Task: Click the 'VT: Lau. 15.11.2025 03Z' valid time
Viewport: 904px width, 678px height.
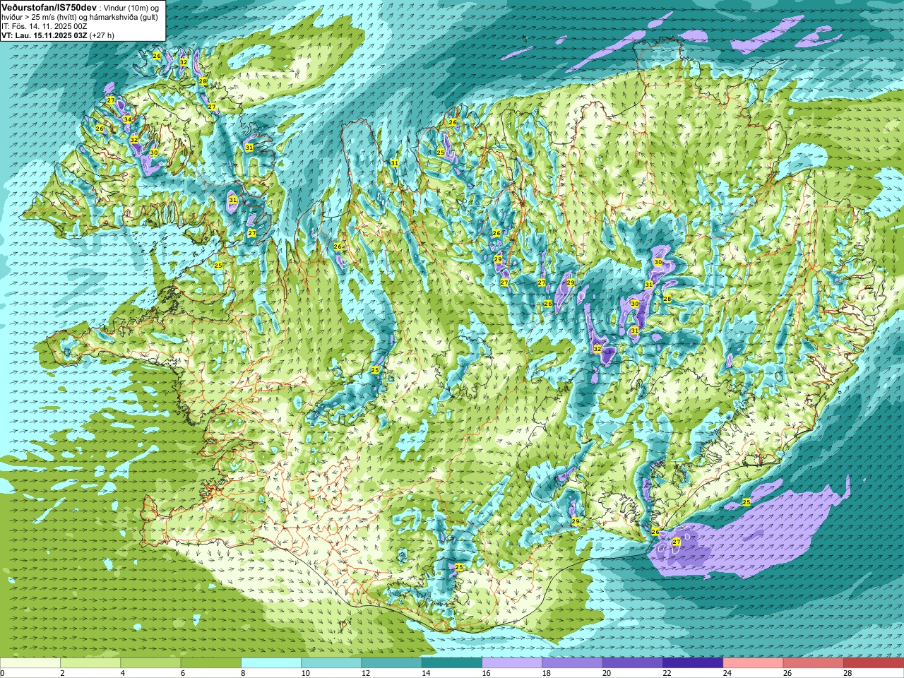Action: point(44,35)
